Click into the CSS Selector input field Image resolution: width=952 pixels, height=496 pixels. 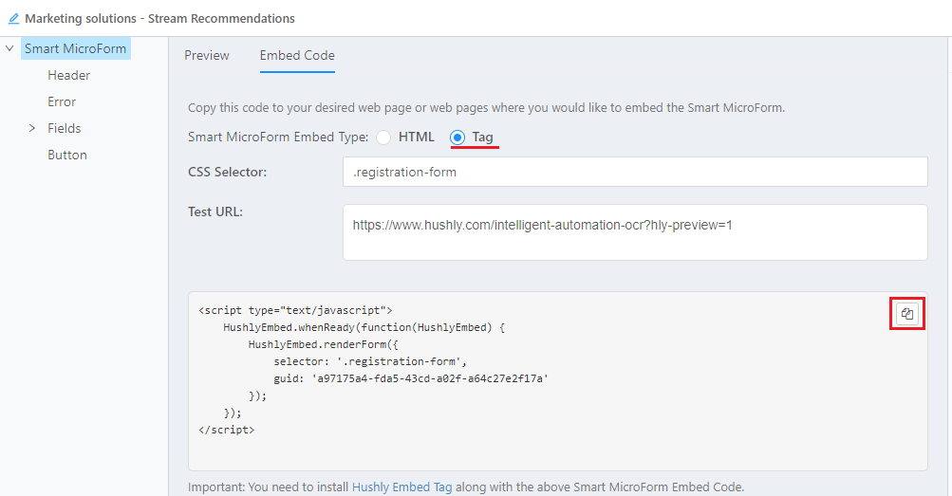[x=635, y=173]
